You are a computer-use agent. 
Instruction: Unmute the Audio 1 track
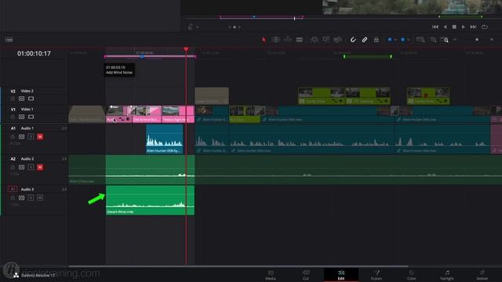[40, 136]
